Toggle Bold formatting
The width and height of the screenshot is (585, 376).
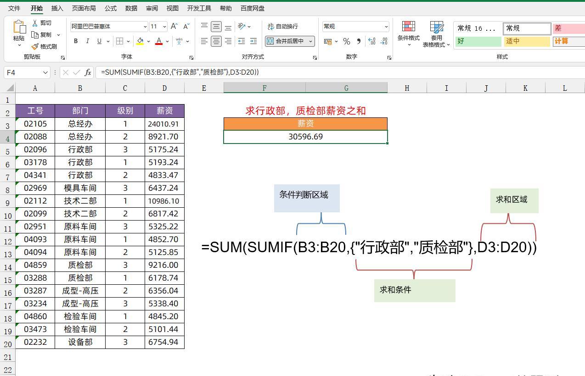click(76, 41)
